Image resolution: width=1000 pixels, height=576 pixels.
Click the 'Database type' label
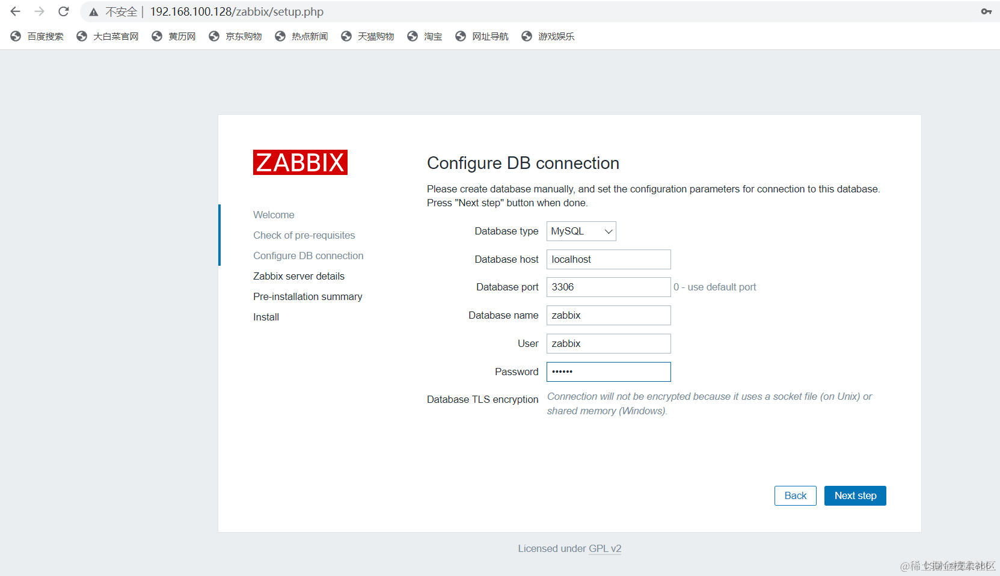click(x=506, y=231)
